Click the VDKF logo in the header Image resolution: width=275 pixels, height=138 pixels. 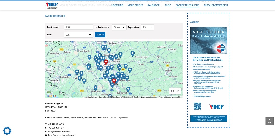coord(52,5)
